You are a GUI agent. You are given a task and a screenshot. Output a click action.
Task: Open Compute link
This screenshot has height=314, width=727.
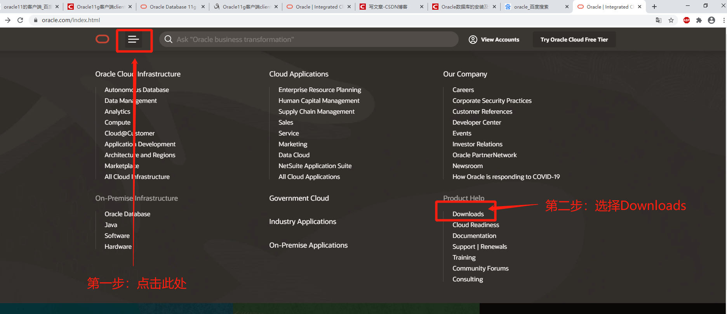(117, 122)
